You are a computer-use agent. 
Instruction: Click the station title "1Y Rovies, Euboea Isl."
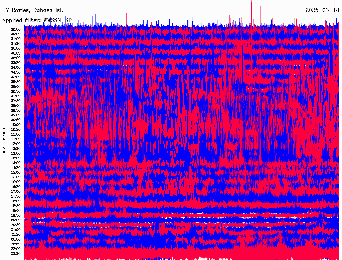pos(32,10)
